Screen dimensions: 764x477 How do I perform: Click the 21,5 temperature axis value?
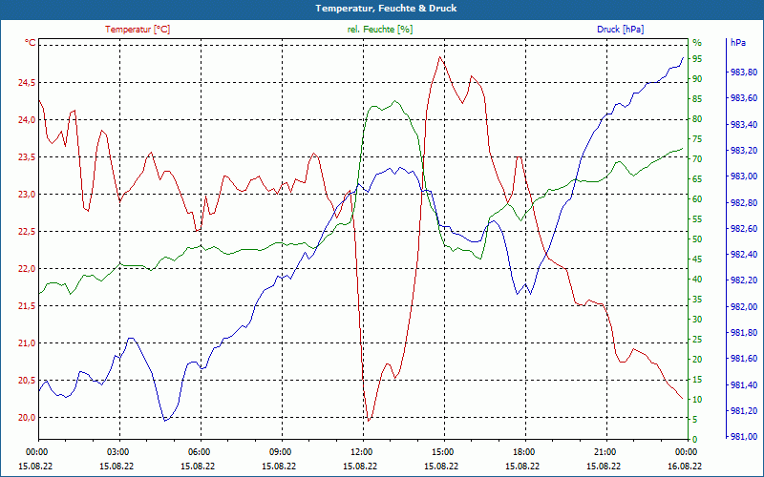click(x=27, y=306)
